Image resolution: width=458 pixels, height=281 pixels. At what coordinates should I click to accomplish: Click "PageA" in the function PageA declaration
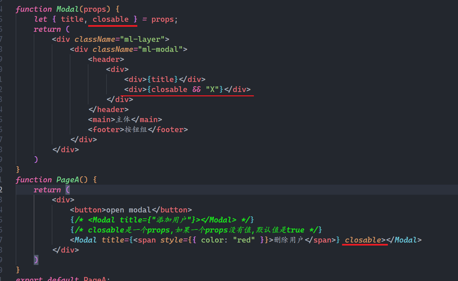pyautogui.click(x=68, y=180)
